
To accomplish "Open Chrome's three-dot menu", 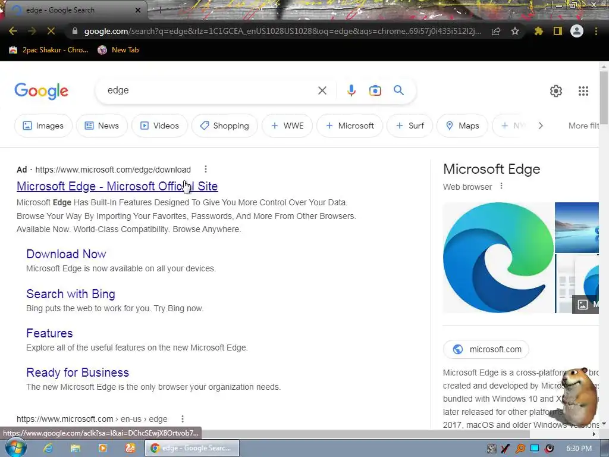I will 596,31.
